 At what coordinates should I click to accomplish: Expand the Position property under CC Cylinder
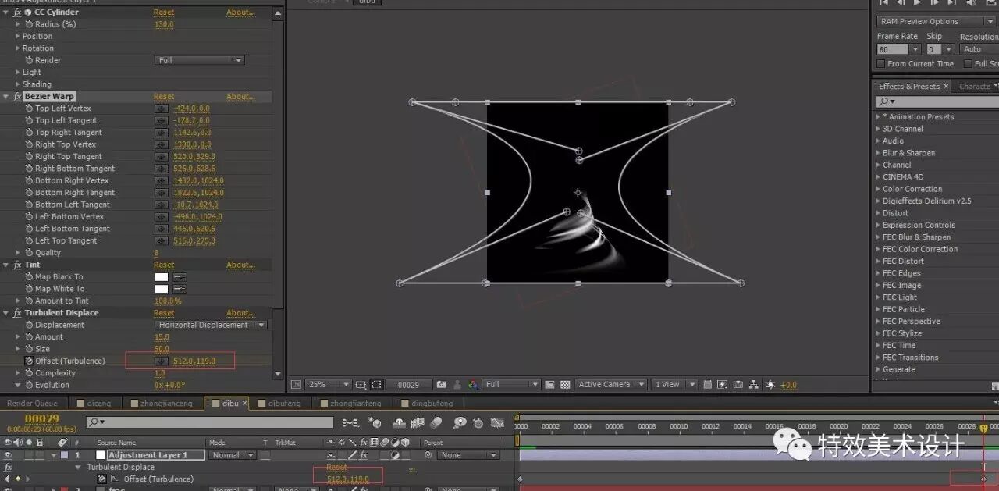[x=18, y=37]
